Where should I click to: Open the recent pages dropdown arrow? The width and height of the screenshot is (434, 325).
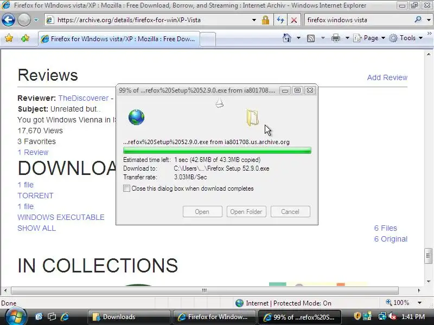(36, 20)
